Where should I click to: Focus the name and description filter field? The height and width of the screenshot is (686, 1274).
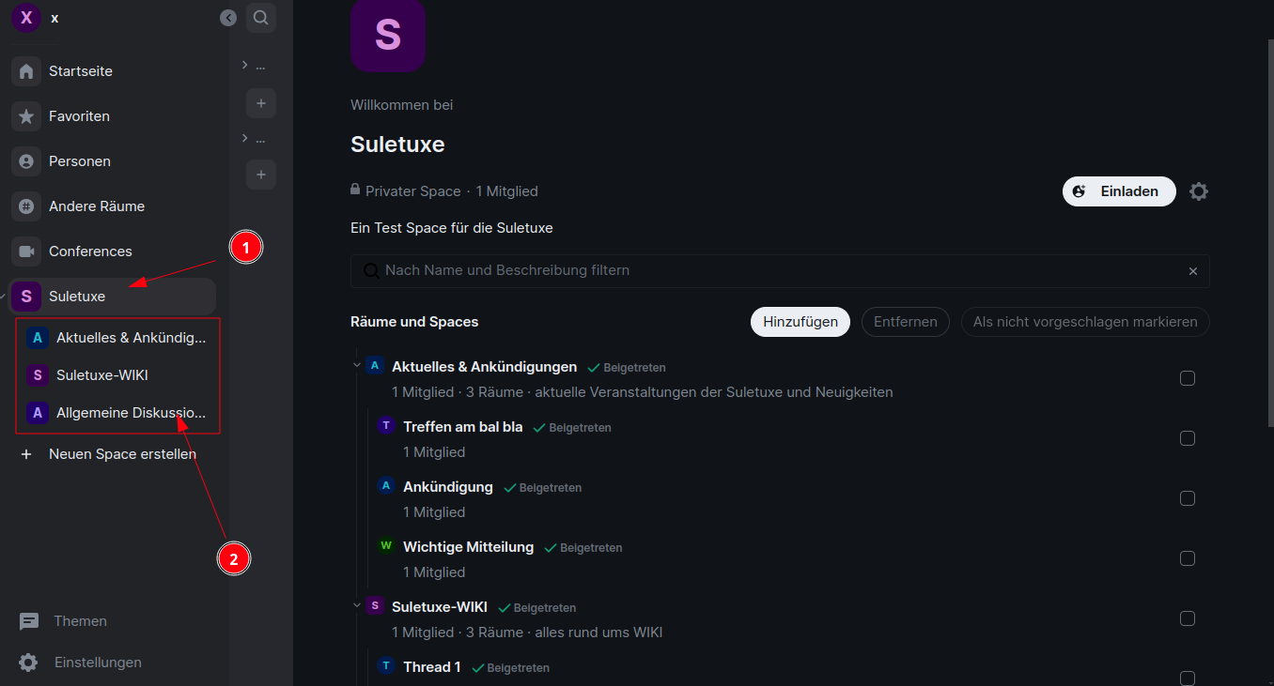coord(780,270)
